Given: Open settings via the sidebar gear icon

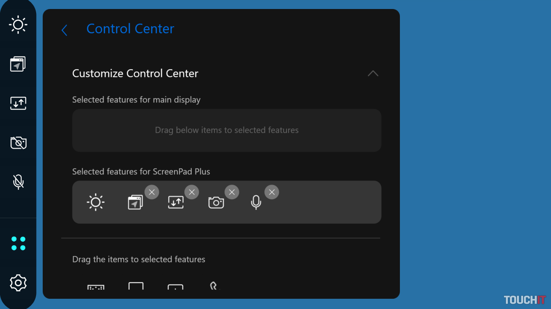Looking at the screenshot, I should [18, 283].
